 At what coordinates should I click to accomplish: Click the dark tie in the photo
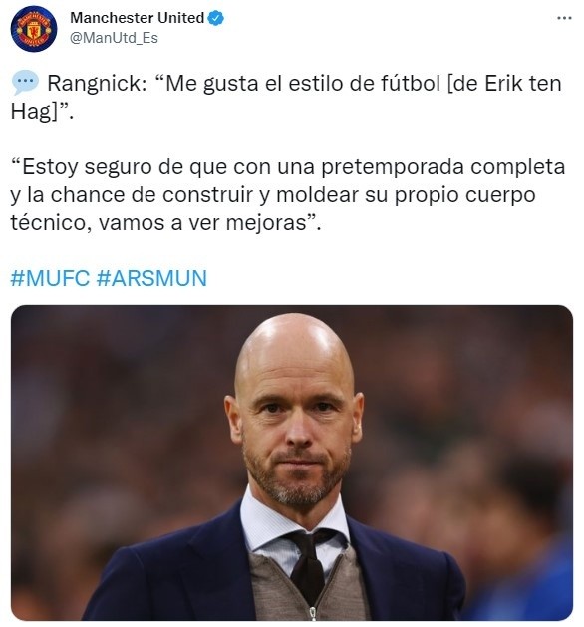pyautogui.click(x=310, y=564)
